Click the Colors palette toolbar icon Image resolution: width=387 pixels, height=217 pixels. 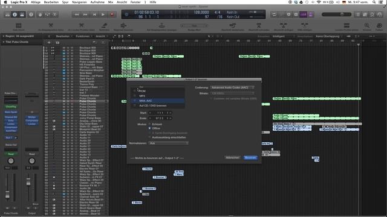coord(379,25)
